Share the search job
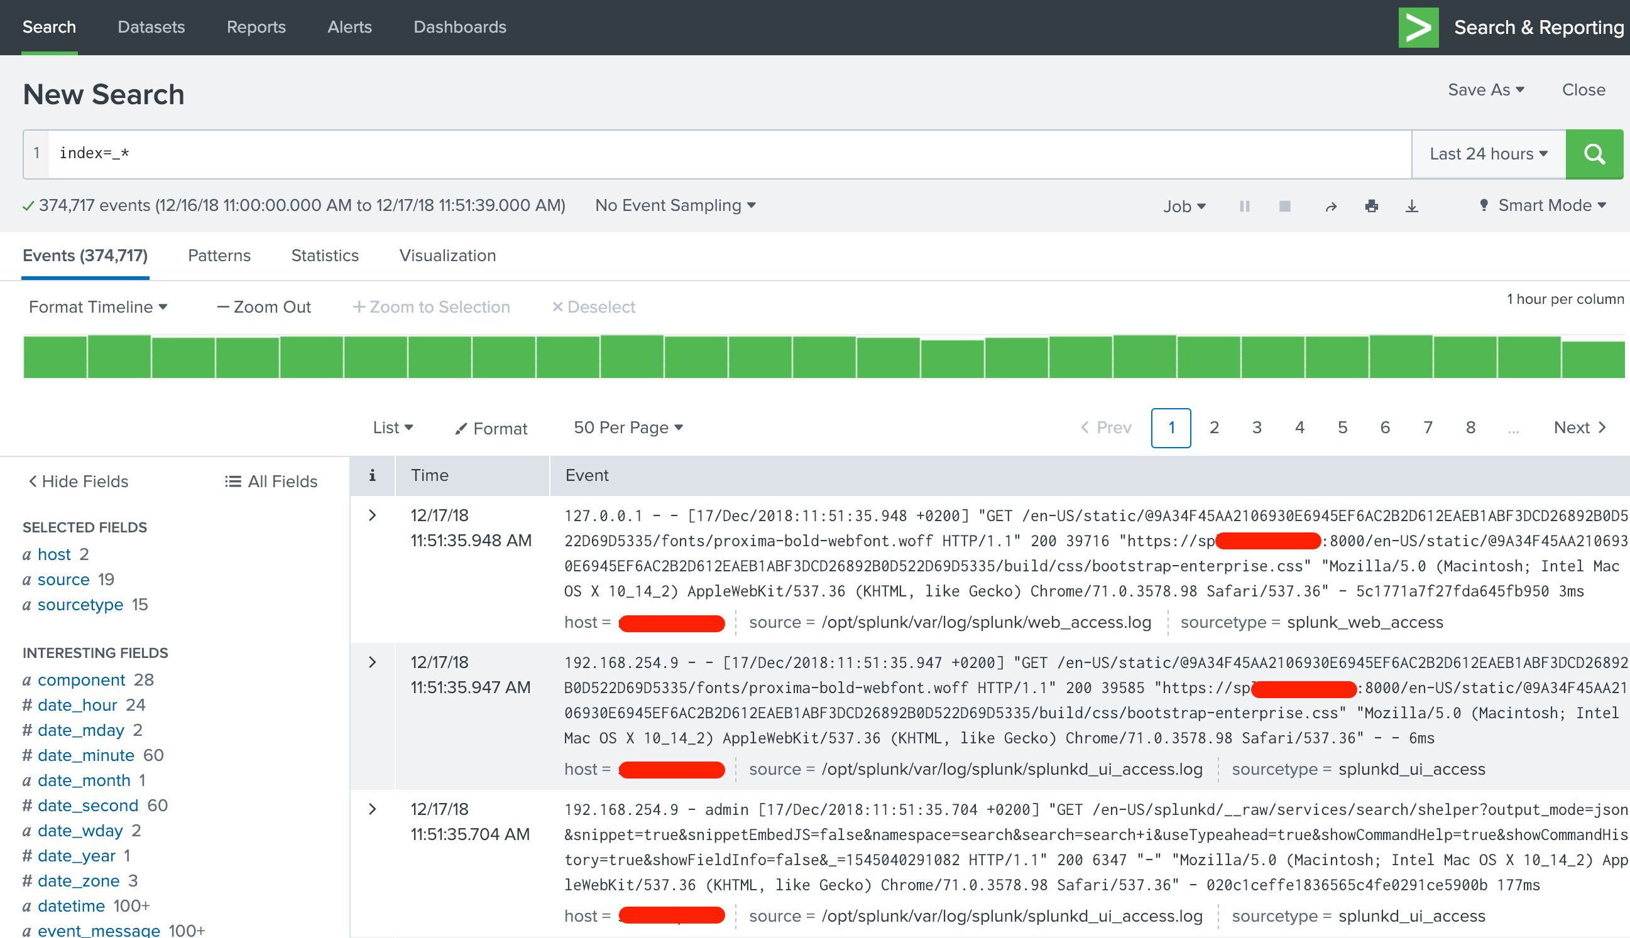The image size is (1630, 938). pos(1330,205)
